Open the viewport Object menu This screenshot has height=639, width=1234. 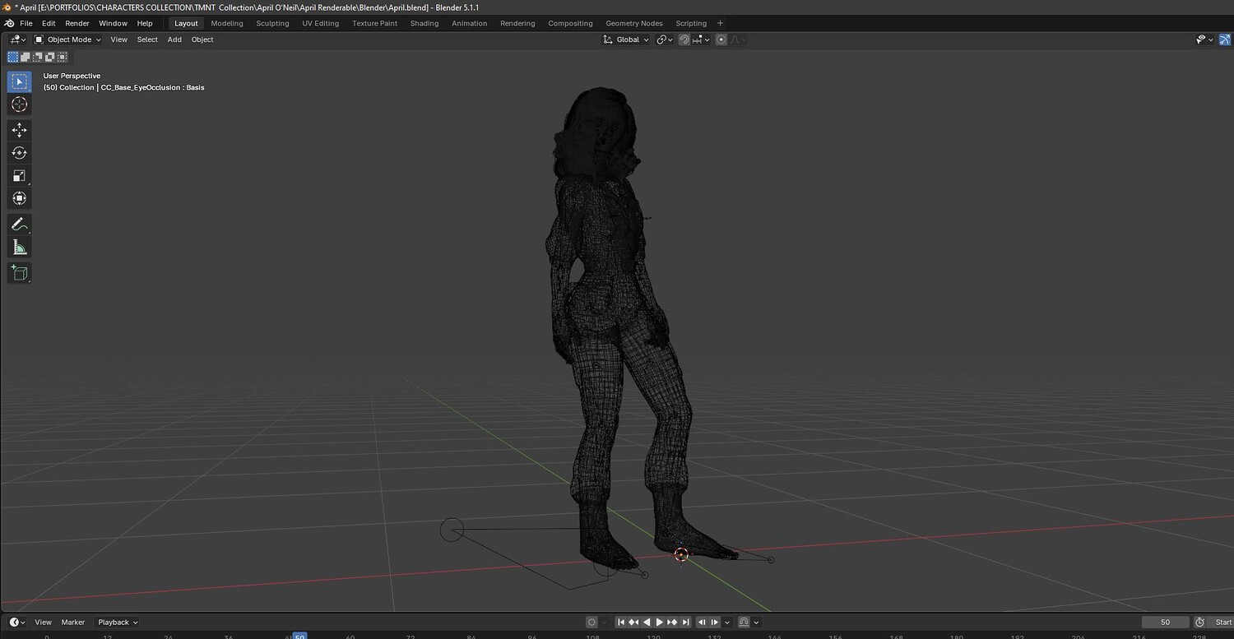(x=202, y=39)
